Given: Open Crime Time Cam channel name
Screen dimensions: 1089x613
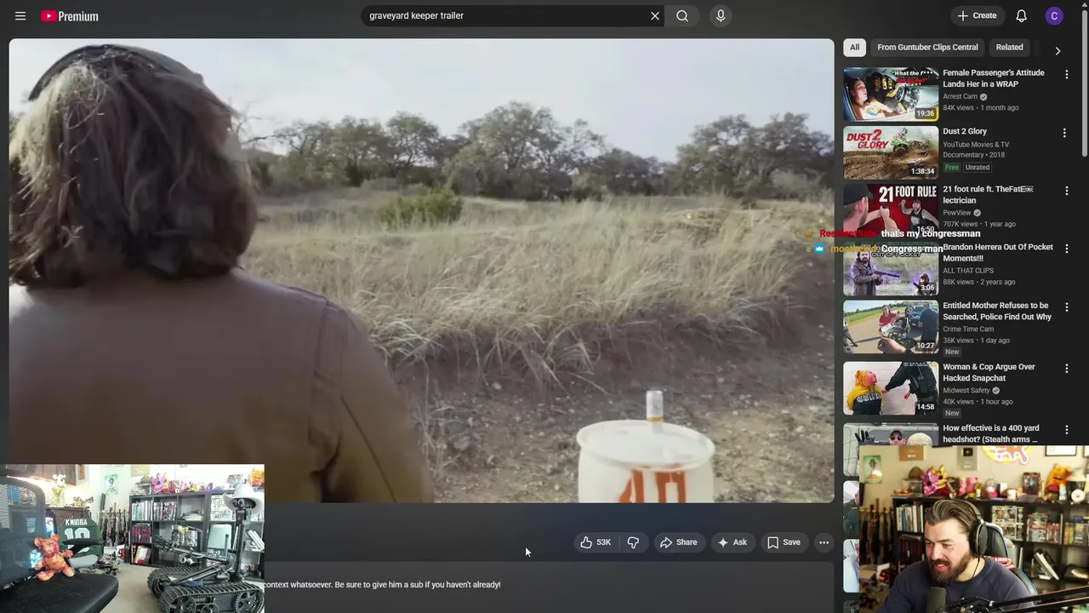Looking at the screenshot, I should (x=968, y=329).
